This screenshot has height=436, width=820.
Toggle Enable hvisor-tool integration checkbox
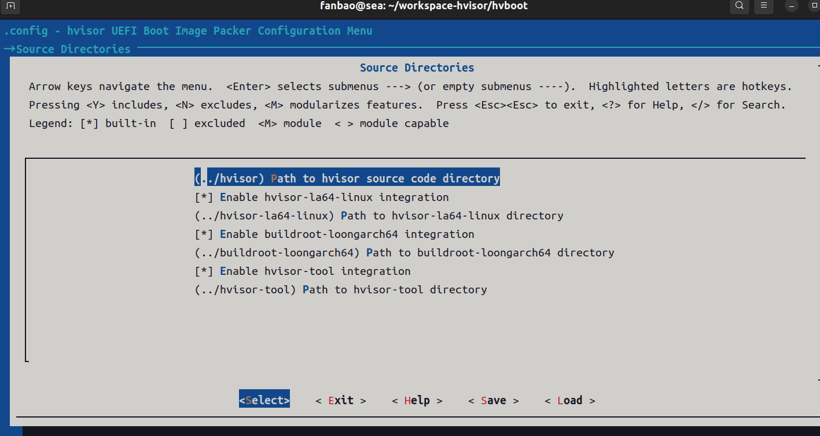coord(204,271)
